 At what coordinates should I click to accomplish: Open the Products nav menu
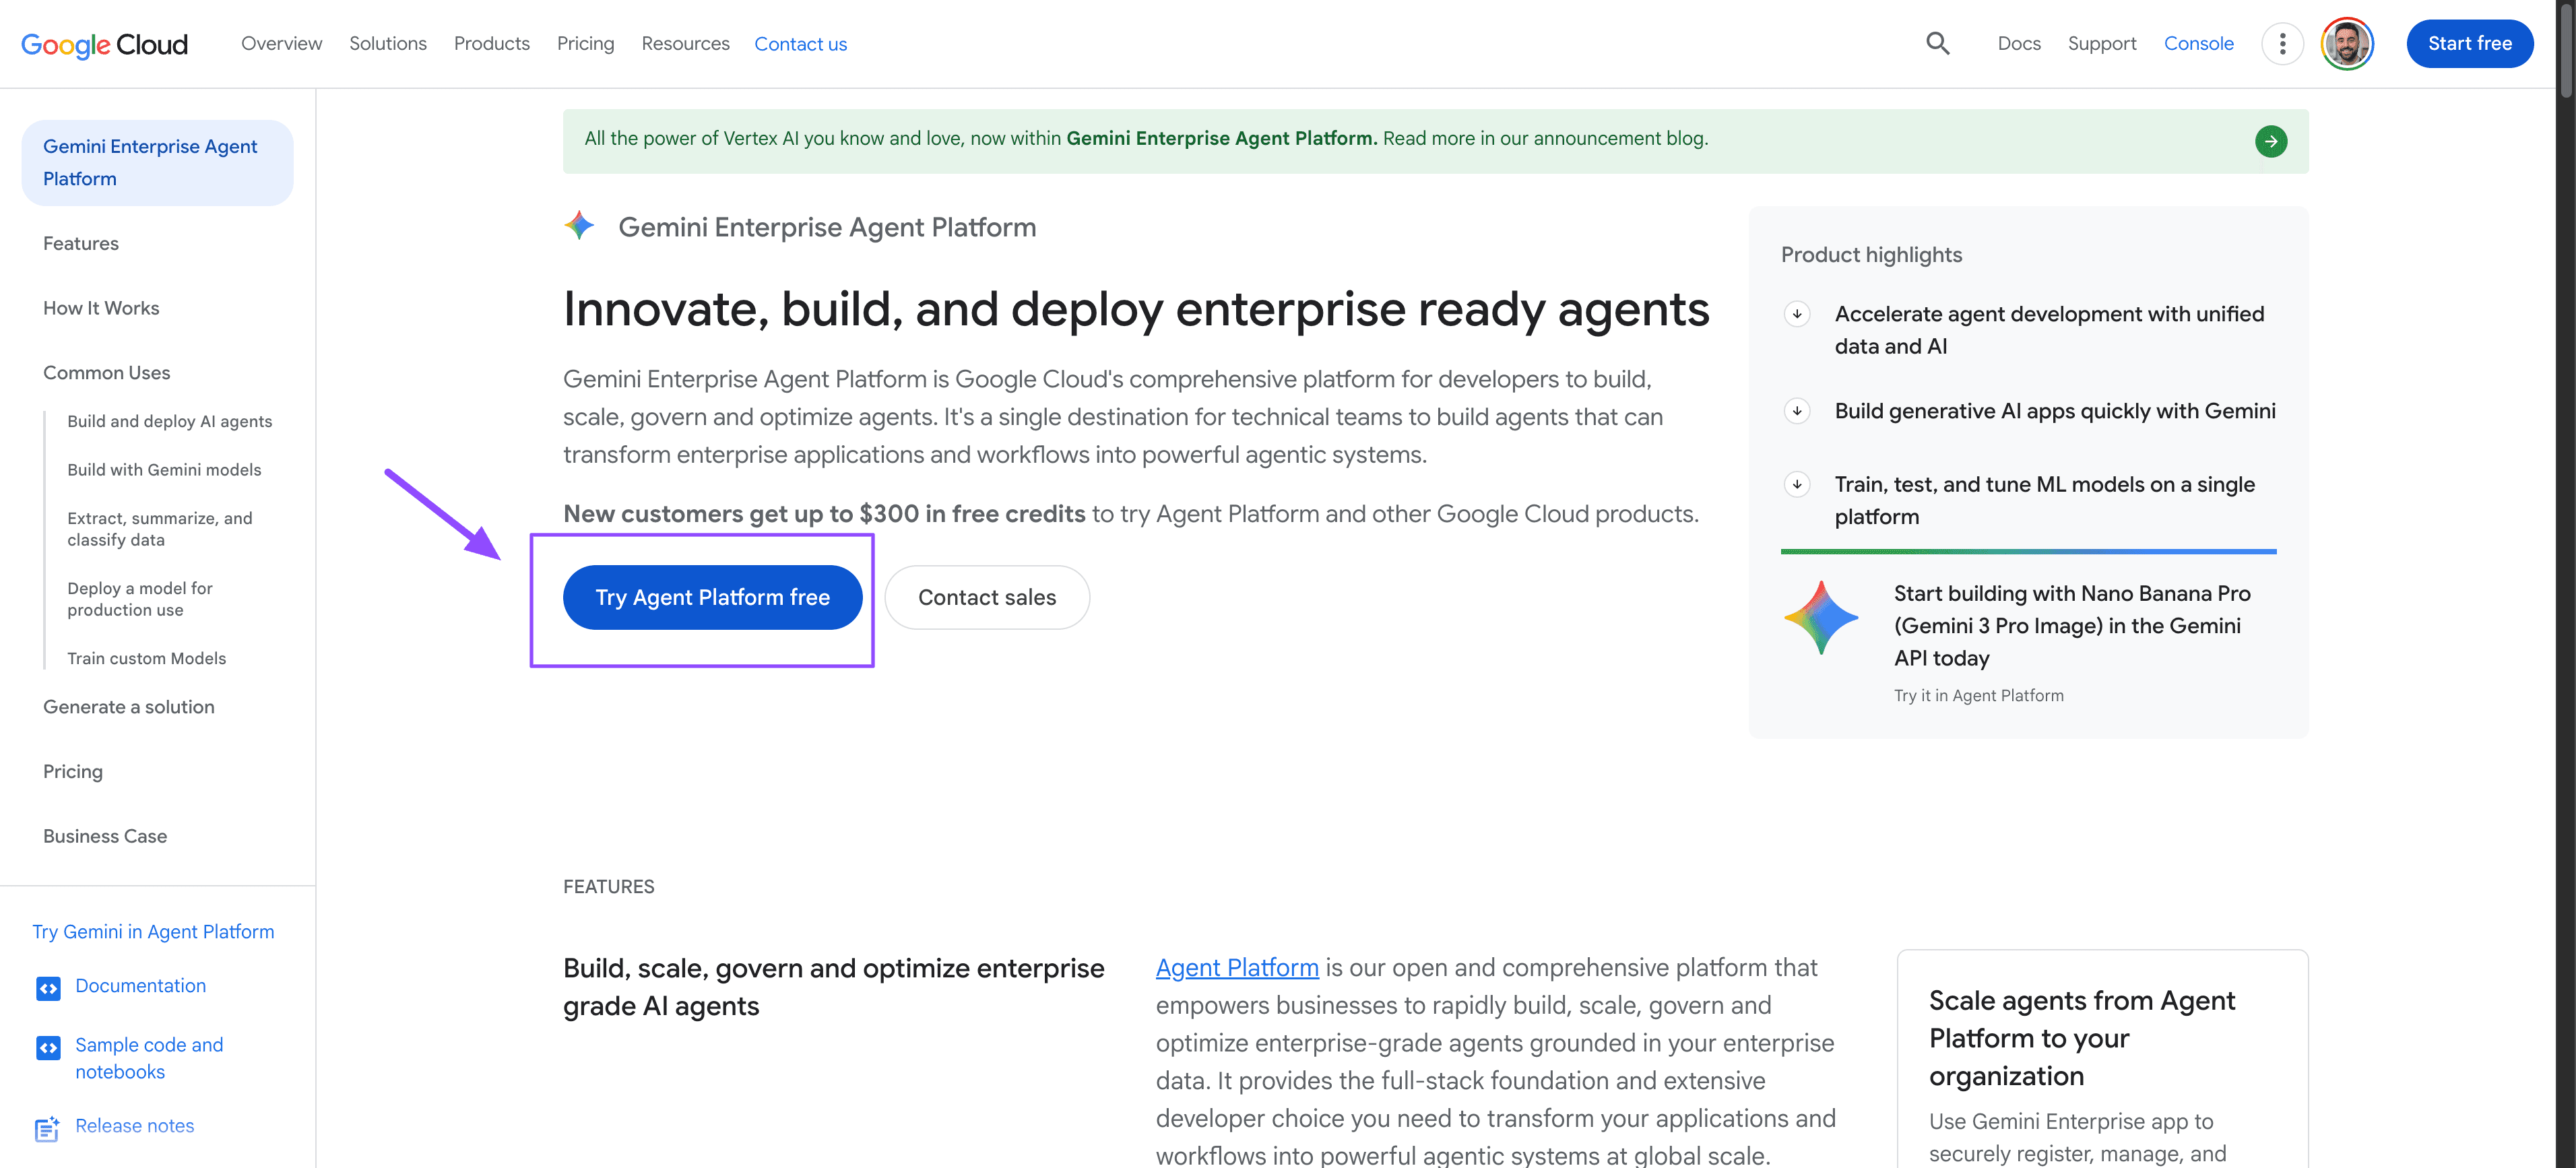492,44
